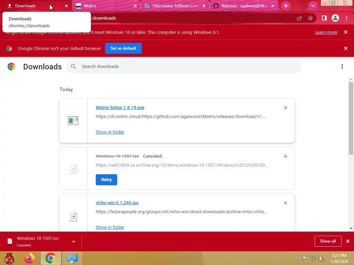Viewport: 354px width, 265px height.
Task: Click the page vertical scrollbar thumb
Action: 351,118
